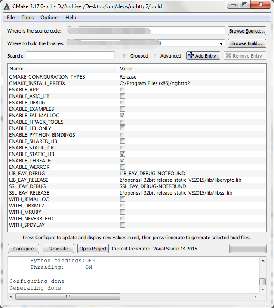Toggle the ENABLE_LIB_ONLY checkbox
Screen dimensions: 274x308
pyautogui.click(x=122, y=128)
